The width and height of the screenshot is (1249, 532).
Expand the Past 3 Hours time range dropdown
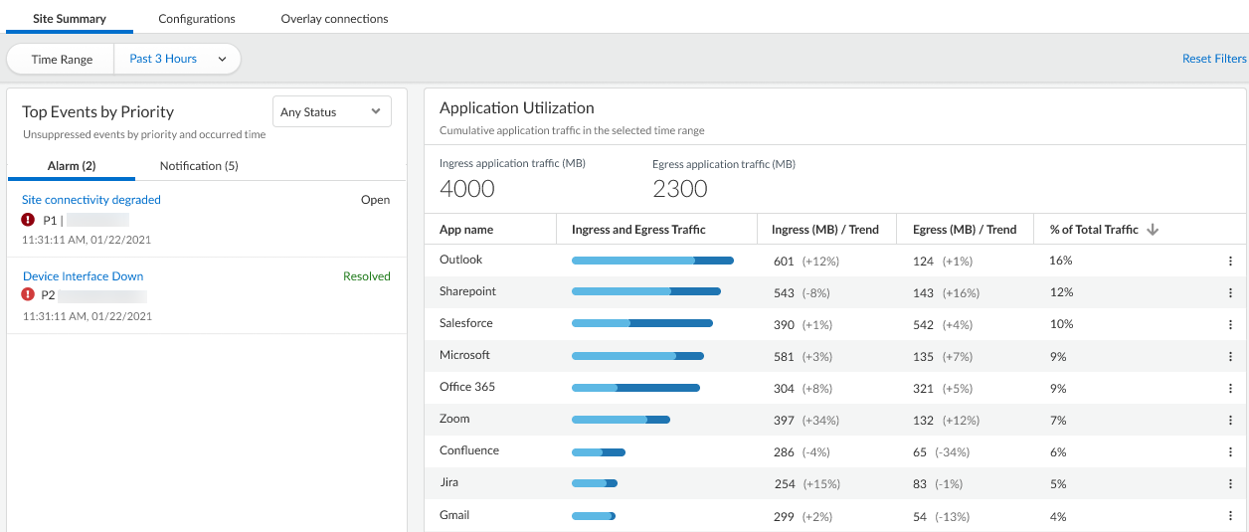(177, 59)
